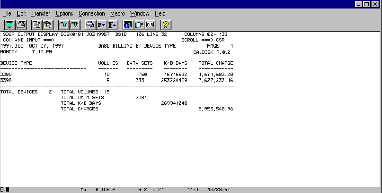Click the folder download arrow icon
The width and height of the screenshot is (382, 193).
click(75, 25)
